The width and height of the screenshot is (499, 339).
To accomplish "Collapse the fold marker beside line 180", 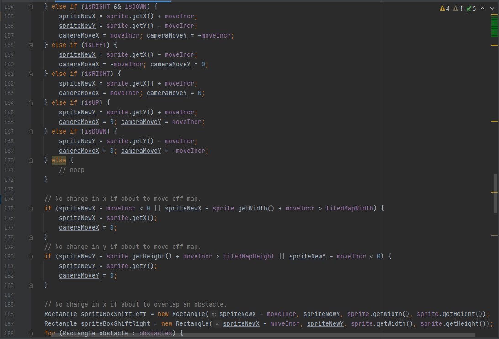I will pyautogui.click(x=31, y=256).
